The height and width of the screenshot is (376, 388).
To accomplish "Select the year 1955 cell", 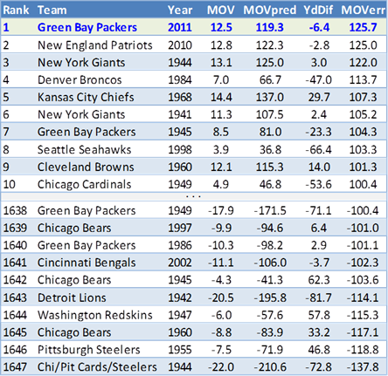I will click(180, 350).
